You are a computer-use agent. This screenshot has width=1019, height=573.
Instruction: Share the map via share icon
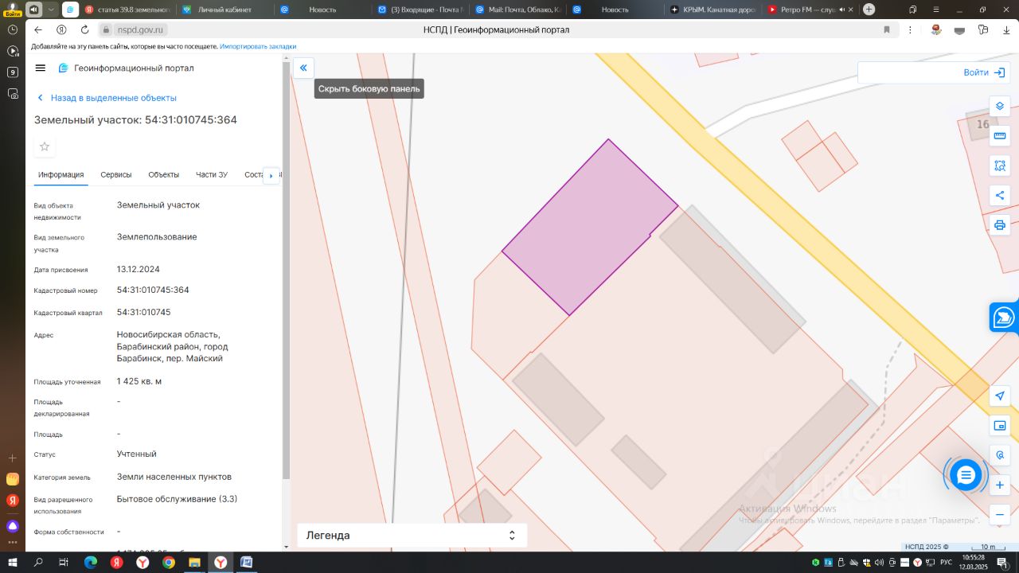click(1000, 195)
